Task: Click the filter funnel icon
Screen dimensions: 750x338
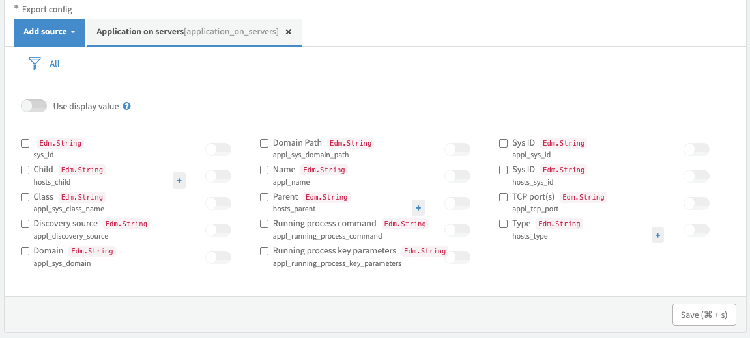Action: [35, 63]
